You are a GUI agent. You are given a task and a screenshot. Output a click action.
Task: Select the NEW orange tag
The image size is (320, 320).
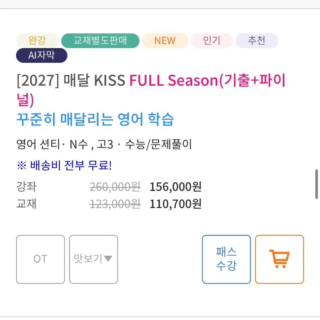coord(165,41)
